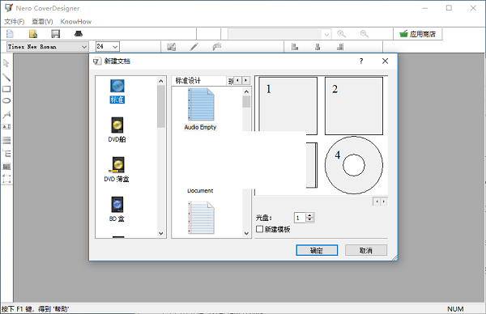Confirm with the 确定 button
This screenshot has height=314, width=486.
[x=317, y=250]
